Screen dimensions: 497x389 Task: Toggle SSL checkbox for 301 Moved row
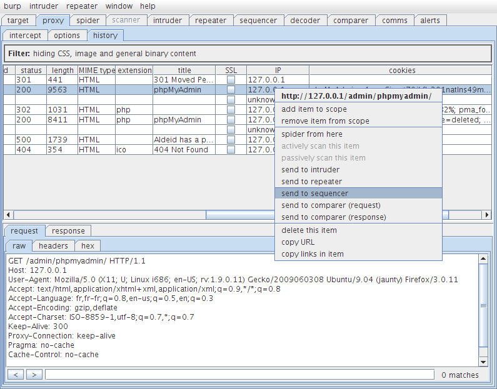click(231, 80)
